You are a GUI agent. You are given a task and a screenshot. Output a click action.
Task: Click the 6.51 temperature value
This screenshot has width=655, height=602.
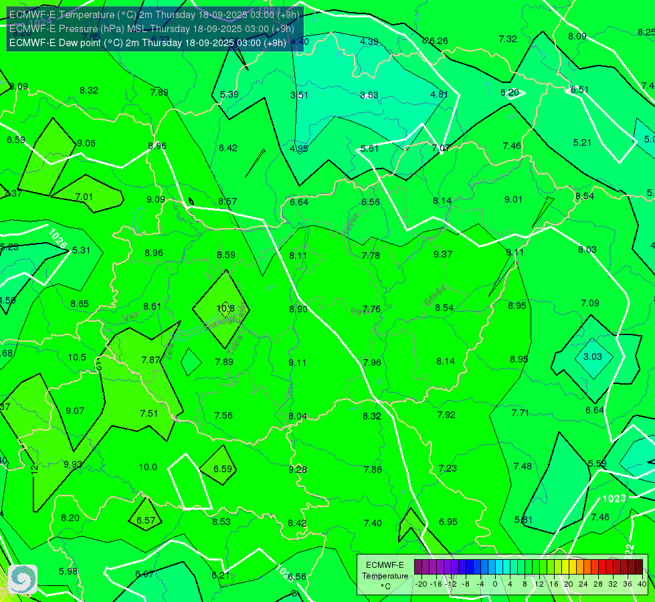click(x=579, y=90)
